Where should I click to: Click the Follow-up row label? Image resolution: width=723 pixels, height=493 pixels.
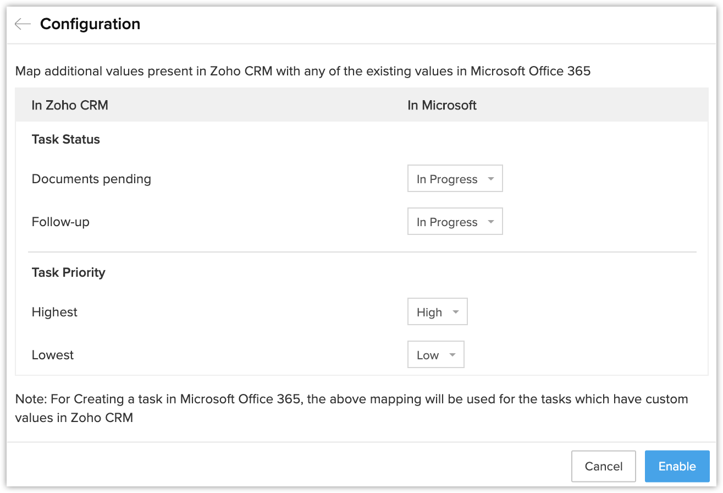point(60,222)
